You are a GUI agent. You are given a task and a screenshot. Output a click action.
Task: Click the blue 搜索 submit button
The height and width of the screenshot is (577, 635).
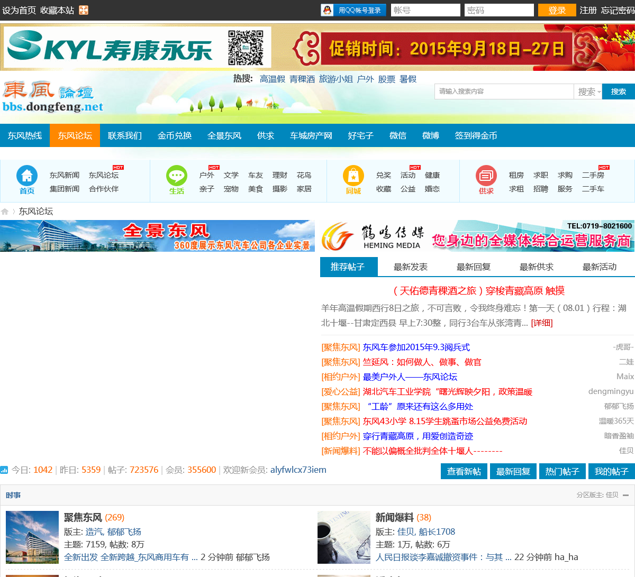click(619, 91)
